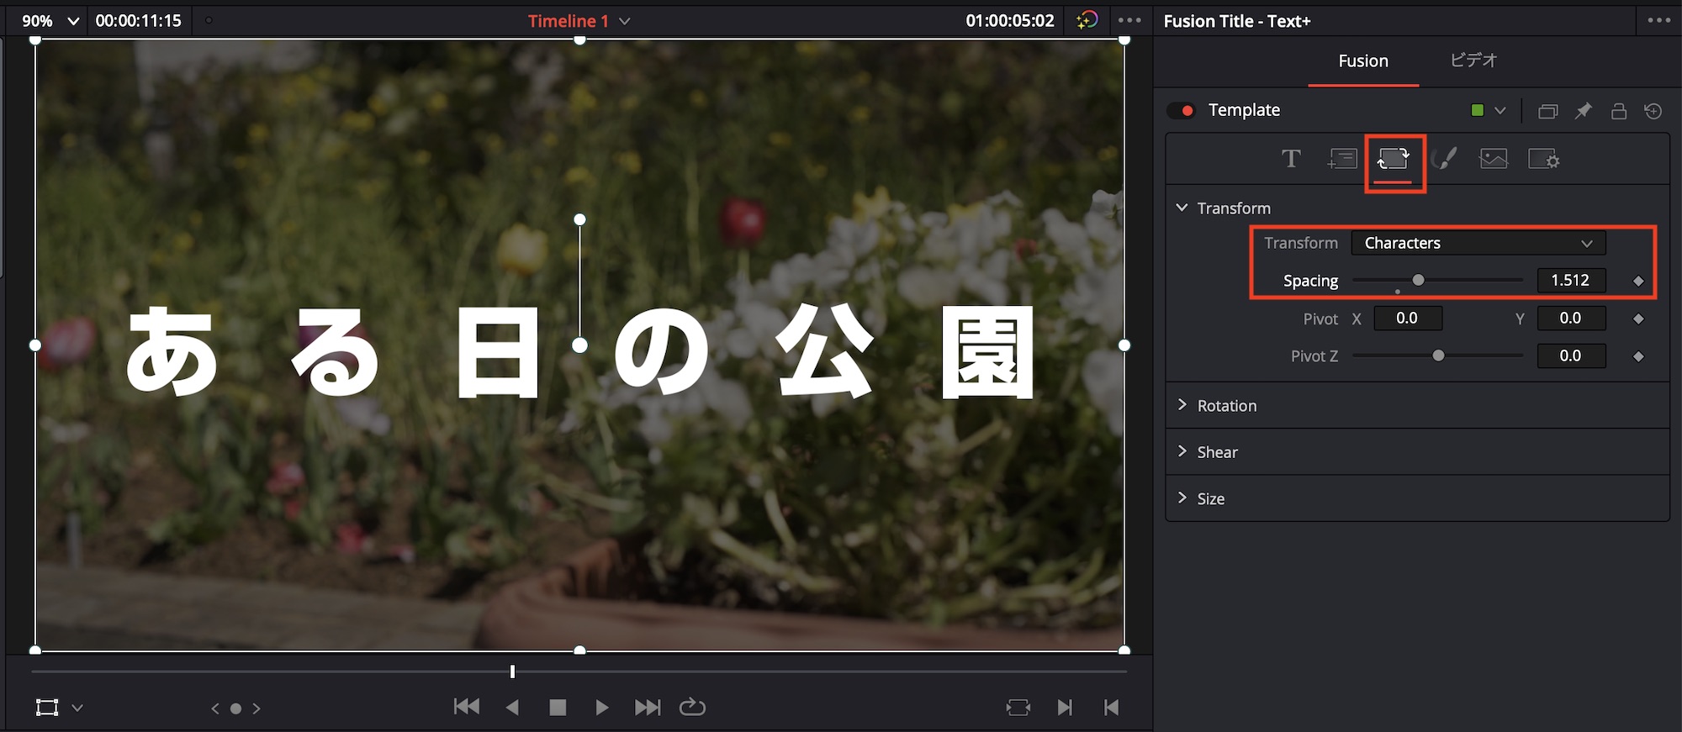Switch to the Fusion tab
The image size is (1682, 732).
1363,61
